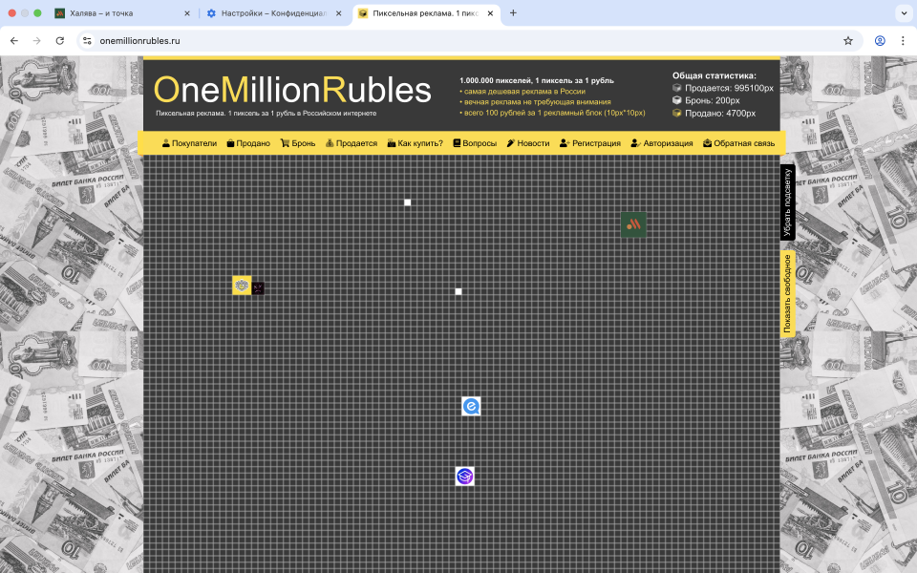Open the Покупатели menu item
The height and width of the screenshot is (573, 917).
(x=189, y=143)
